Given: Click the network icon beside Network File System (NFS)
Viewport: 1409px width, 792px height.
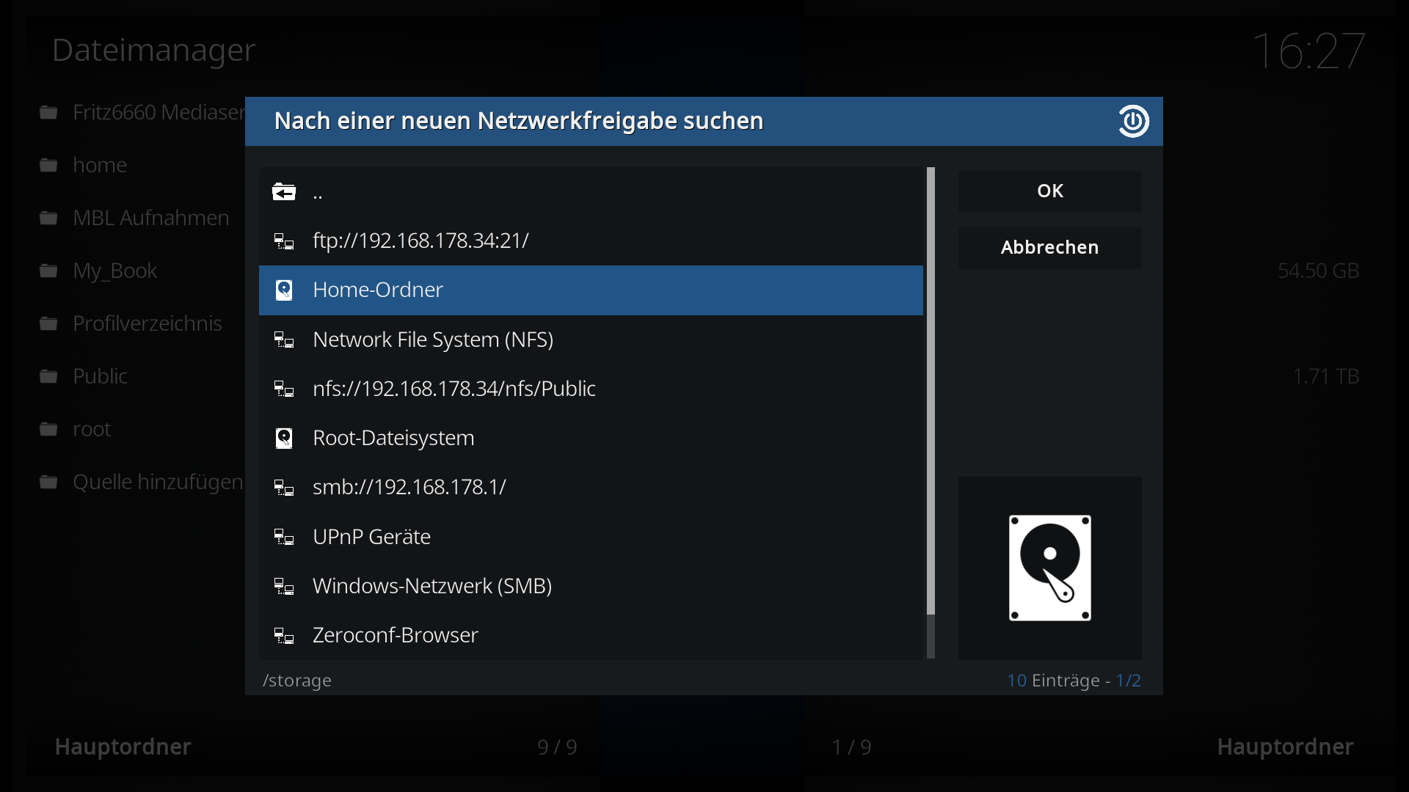Looking at the screenshot, I should pos(284,340).
